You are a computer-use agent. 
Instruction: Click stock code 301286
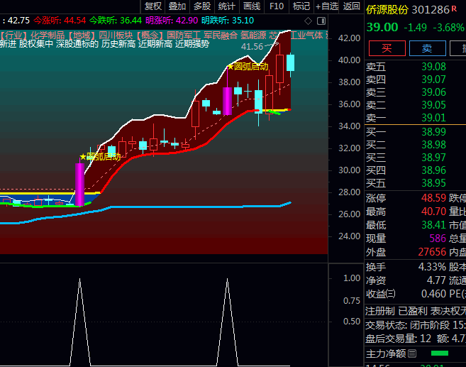click(x=431, y=10)
